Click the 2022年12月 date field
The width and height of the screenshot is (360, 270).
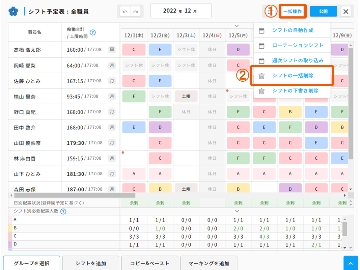point(181,11)
